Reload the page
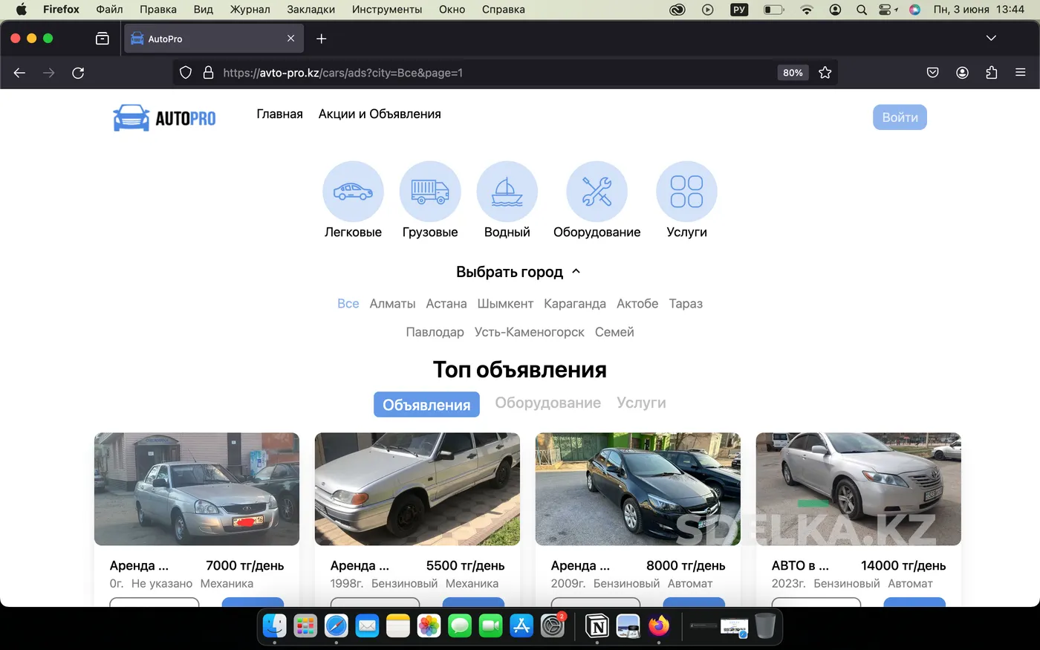This screenshot has height=650, width=1040. coord(78,73)
